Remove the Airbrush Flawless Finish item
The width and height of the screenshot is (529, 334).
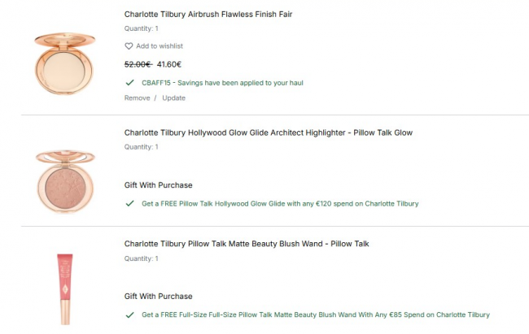(x=137, y=98)
